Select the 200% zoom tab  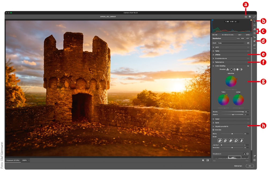click(x=24, y=160)
